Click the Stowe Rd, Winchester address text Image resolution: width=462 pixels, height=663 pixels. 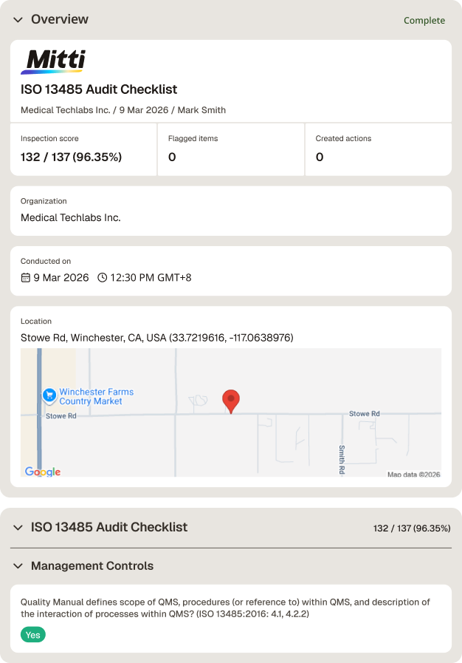coord(156,338)
